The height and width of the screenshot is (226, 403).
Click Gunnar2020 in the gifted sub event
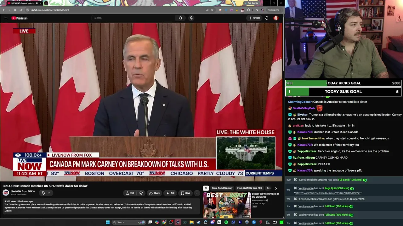point(358,199)
